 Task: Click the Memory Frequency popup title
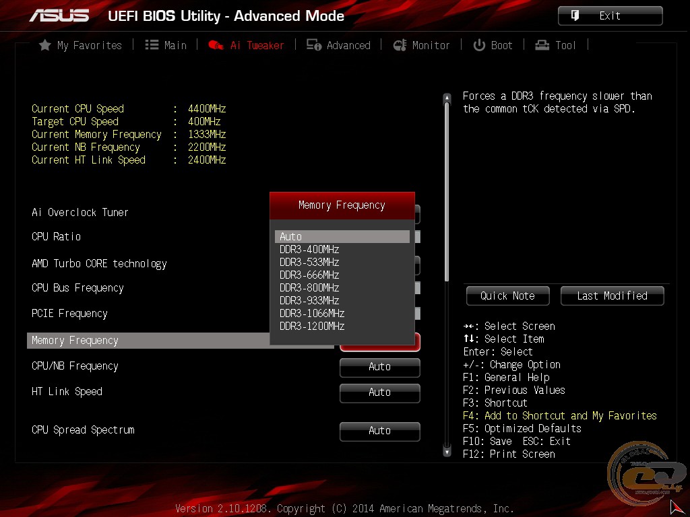tap(342, 205)
